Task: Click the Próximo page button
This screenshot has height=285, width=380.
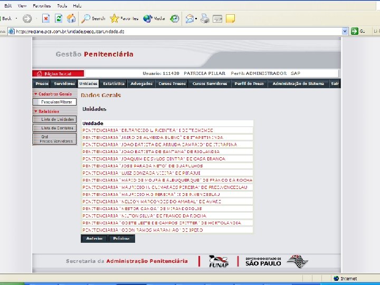Action: tap(121, 239)
